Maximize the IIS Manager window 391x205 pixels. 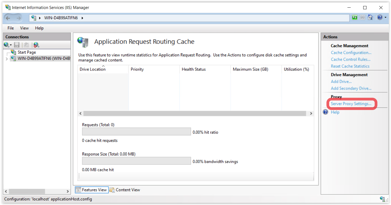pyautogui.click(x=365, y=8)
